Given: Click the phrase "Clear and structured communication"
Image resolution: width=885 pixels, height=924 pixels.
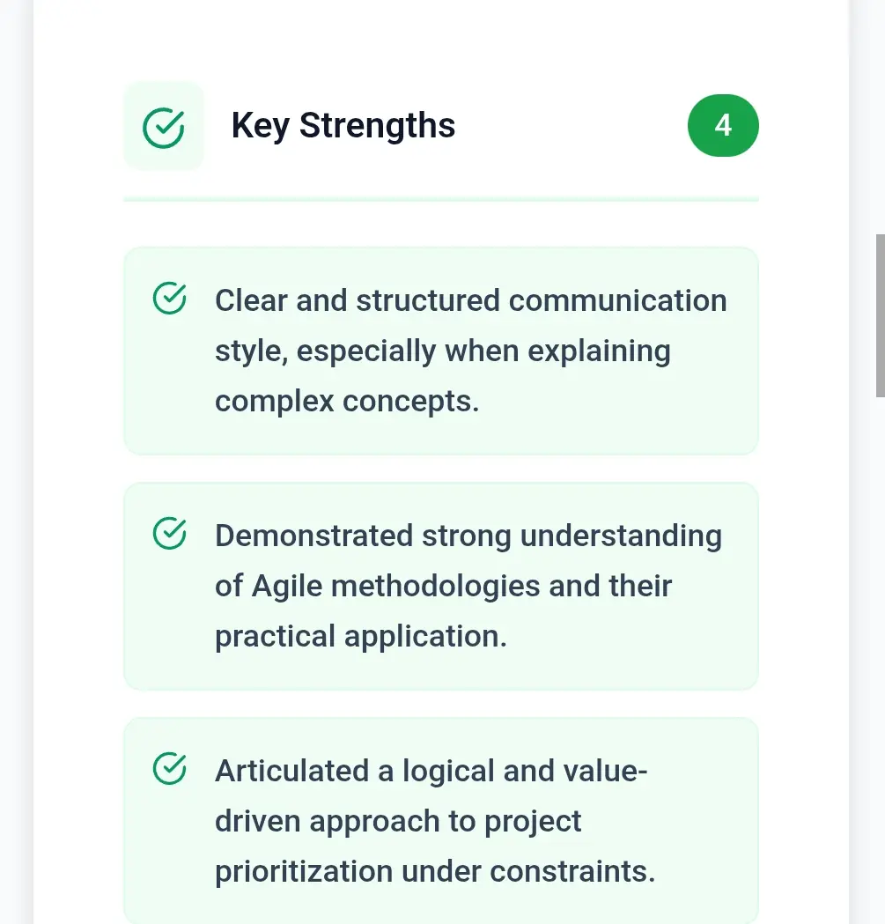Looking at the screenshot, I should coord(470,300).
